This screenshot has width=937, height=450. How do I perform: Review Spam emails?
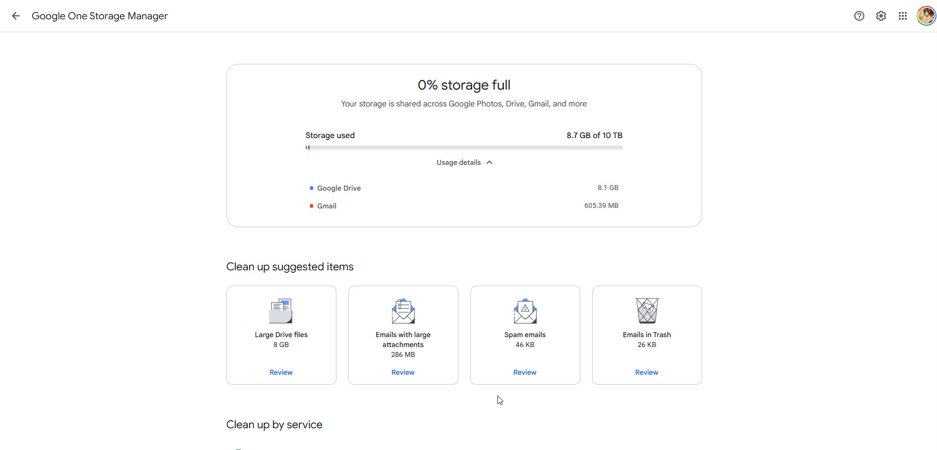[x=525, y=372]
